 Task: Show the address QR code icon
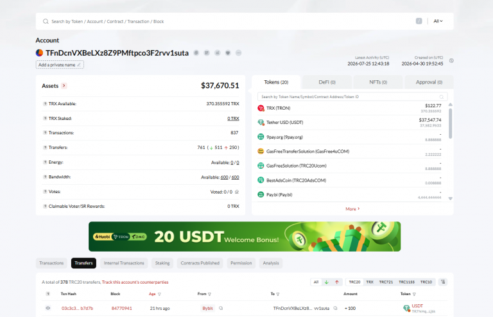tap(207, 53)
